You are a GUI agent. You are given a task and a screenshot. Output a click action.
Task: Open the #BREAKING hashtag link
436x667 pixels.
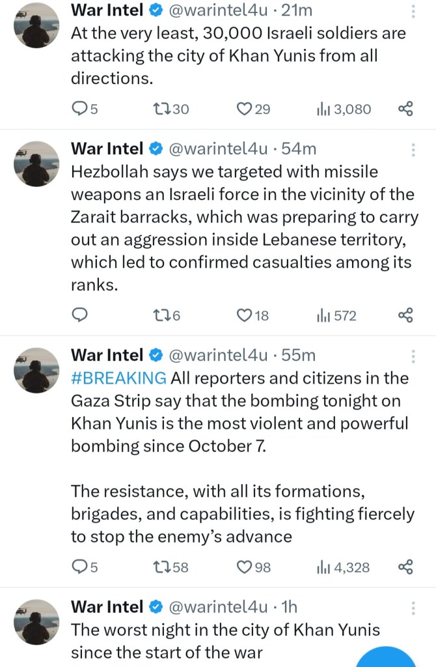[118, 378]
